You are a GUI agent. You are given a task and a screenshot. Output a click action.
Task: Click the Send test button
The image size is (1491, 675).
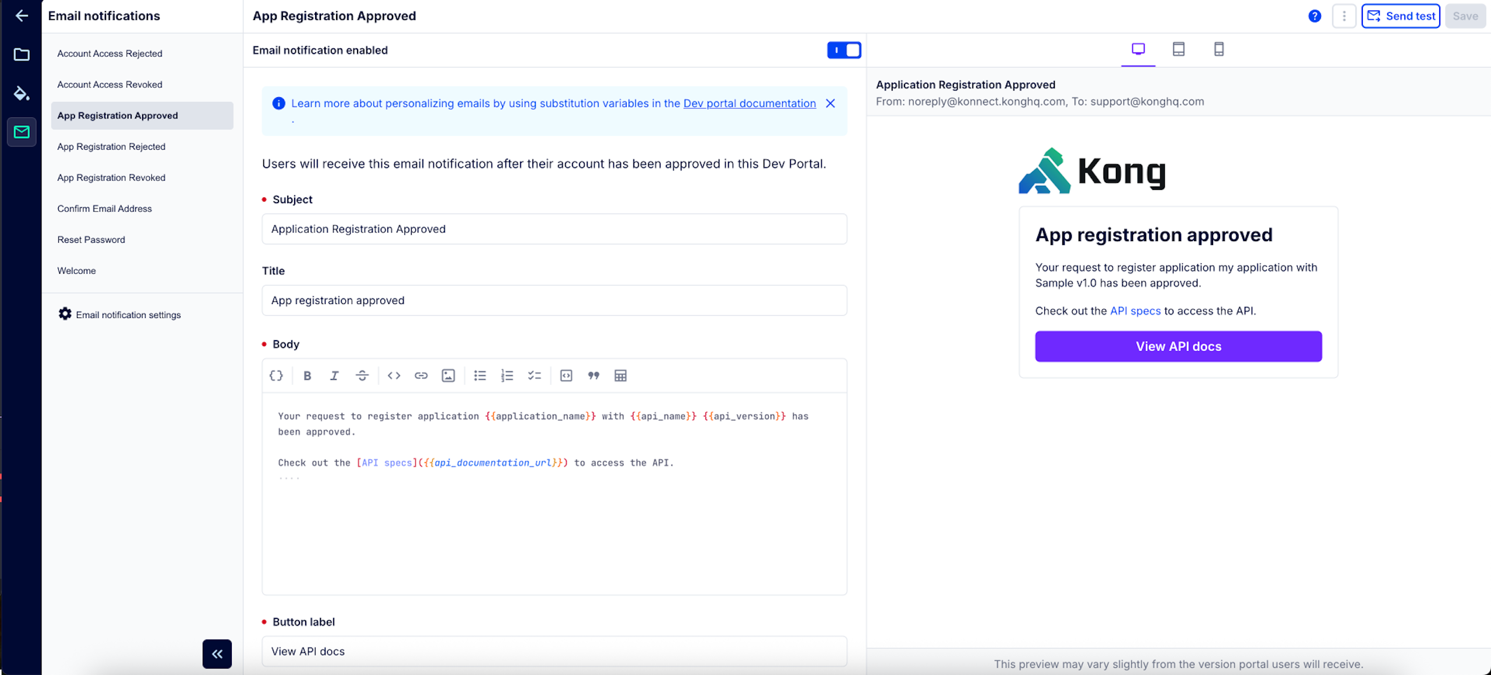click(x=1401, y=16)
